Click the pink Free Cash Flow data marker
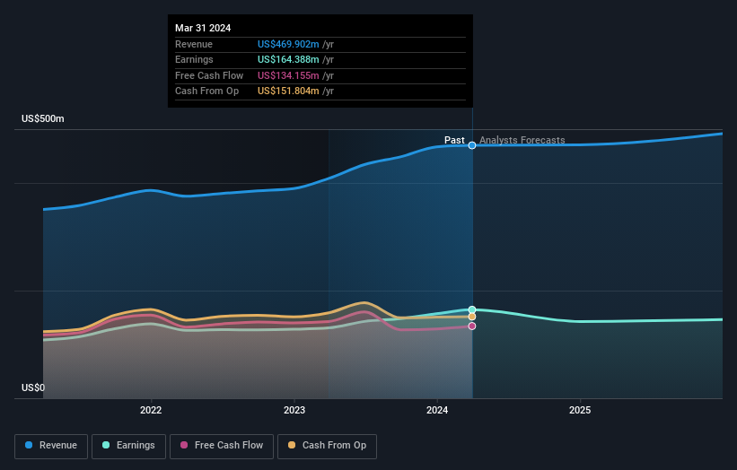Viewport: 737px width, 470px height. 472,326
